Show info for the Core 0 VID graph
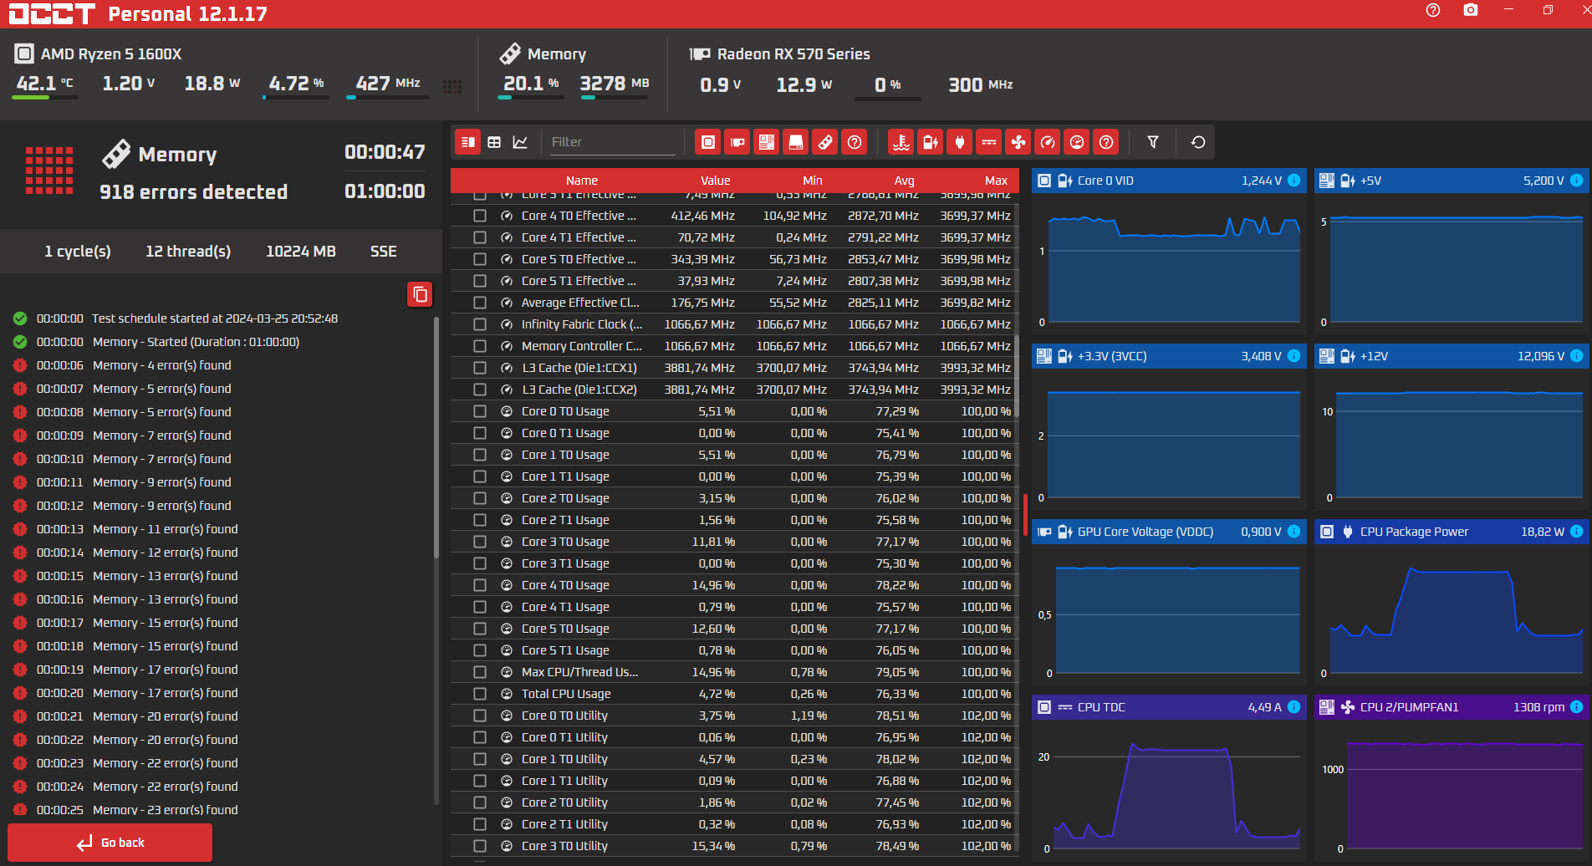The height and width of the screenshot is (866, 1592). coord(1294,181)
